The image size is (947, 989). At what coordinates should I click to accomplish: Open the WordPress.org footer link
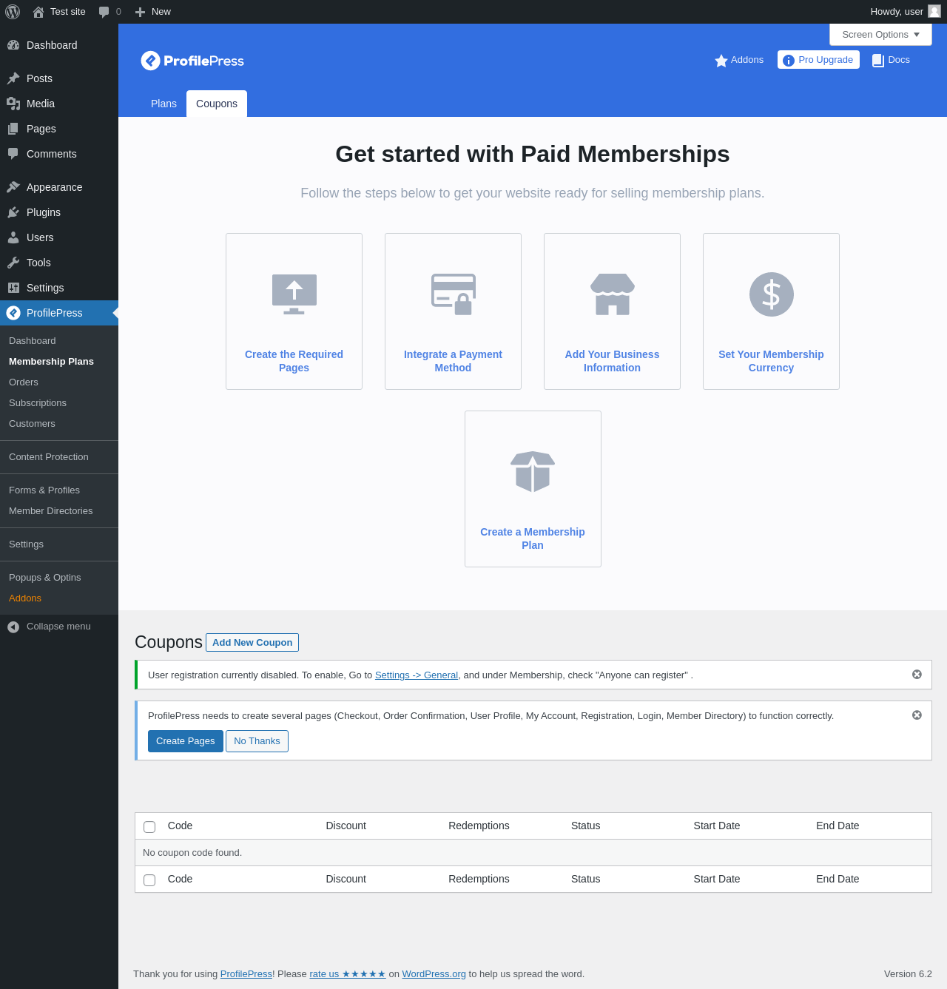pyautogui.click(x=434, y=974)
